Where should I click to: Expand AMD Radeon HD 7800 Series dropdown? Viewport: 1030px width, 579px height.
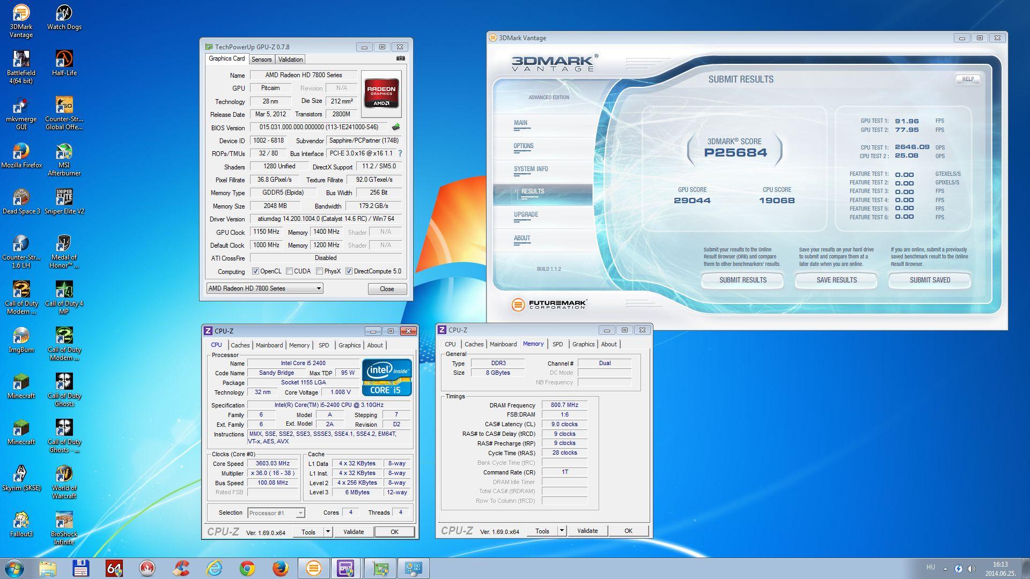[x=319, y=288]
